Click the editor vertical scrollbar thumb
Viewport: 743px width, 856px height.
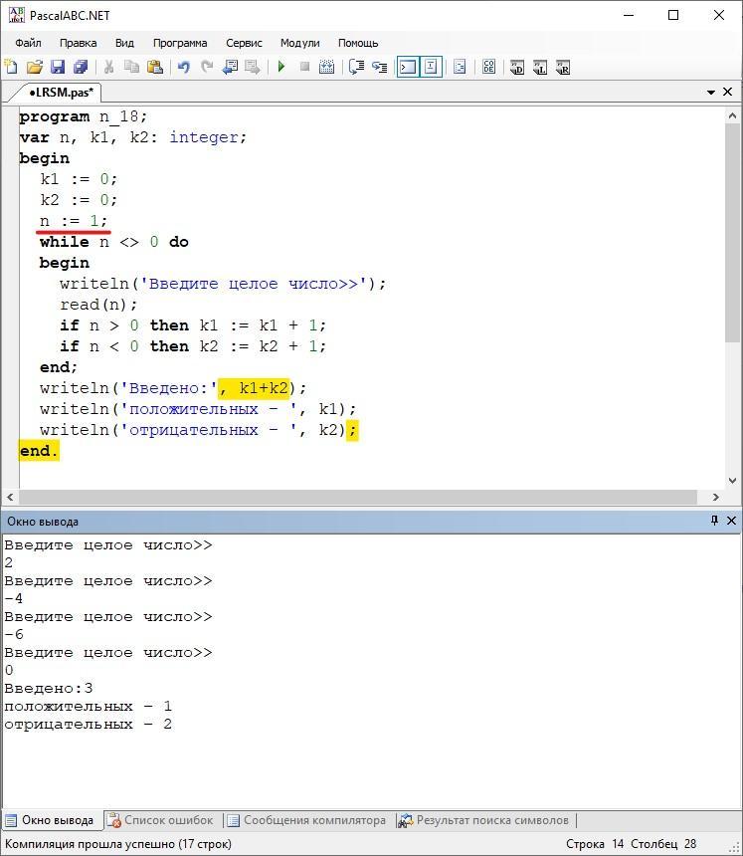(732, 233)
